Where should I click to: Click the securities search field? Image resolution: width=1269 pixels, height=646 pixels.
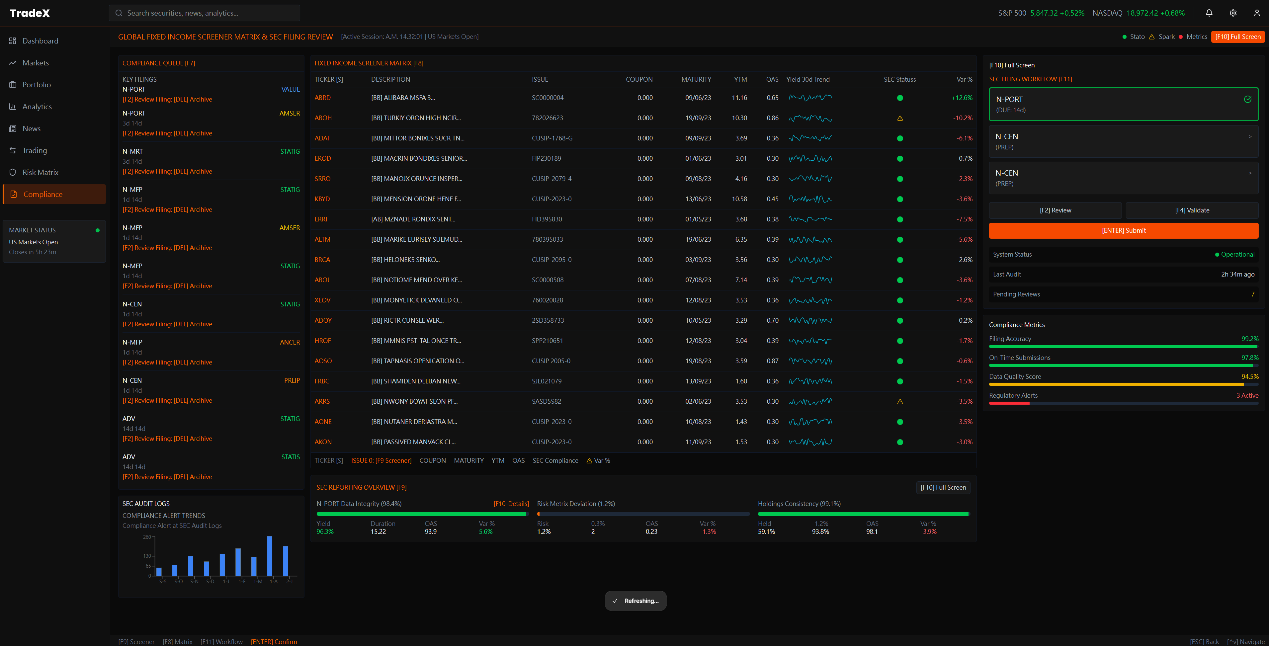pos(204,13)
